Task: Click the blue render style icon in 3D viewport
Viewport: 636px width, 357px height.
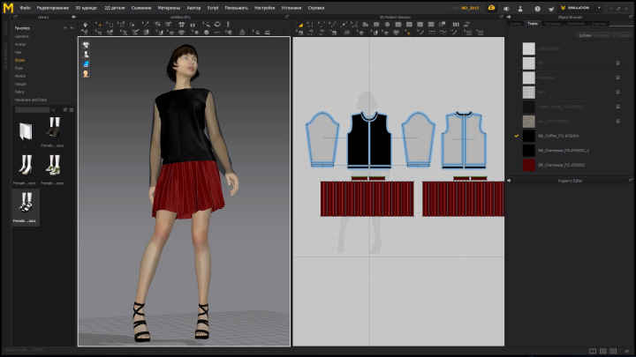Action: [86, 64]
